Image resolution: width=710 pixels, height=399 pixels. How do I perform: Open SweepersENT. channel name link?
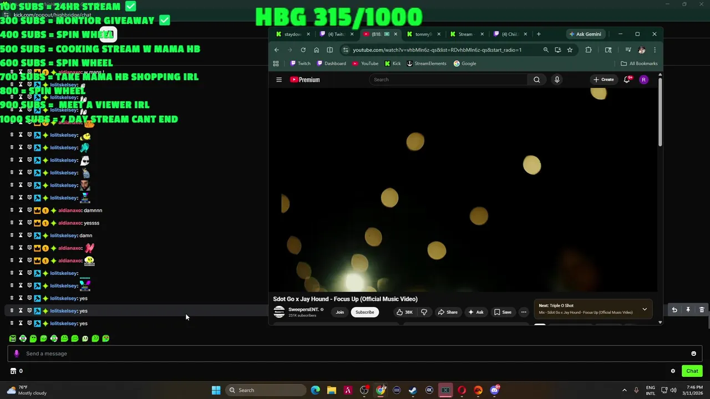click(303, 309)
